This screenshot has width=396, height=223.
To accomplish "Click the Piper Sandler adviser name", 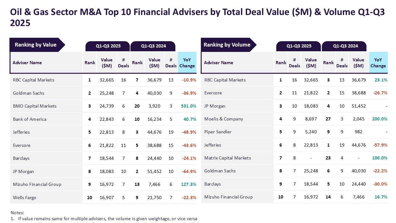I will point(218,132).
